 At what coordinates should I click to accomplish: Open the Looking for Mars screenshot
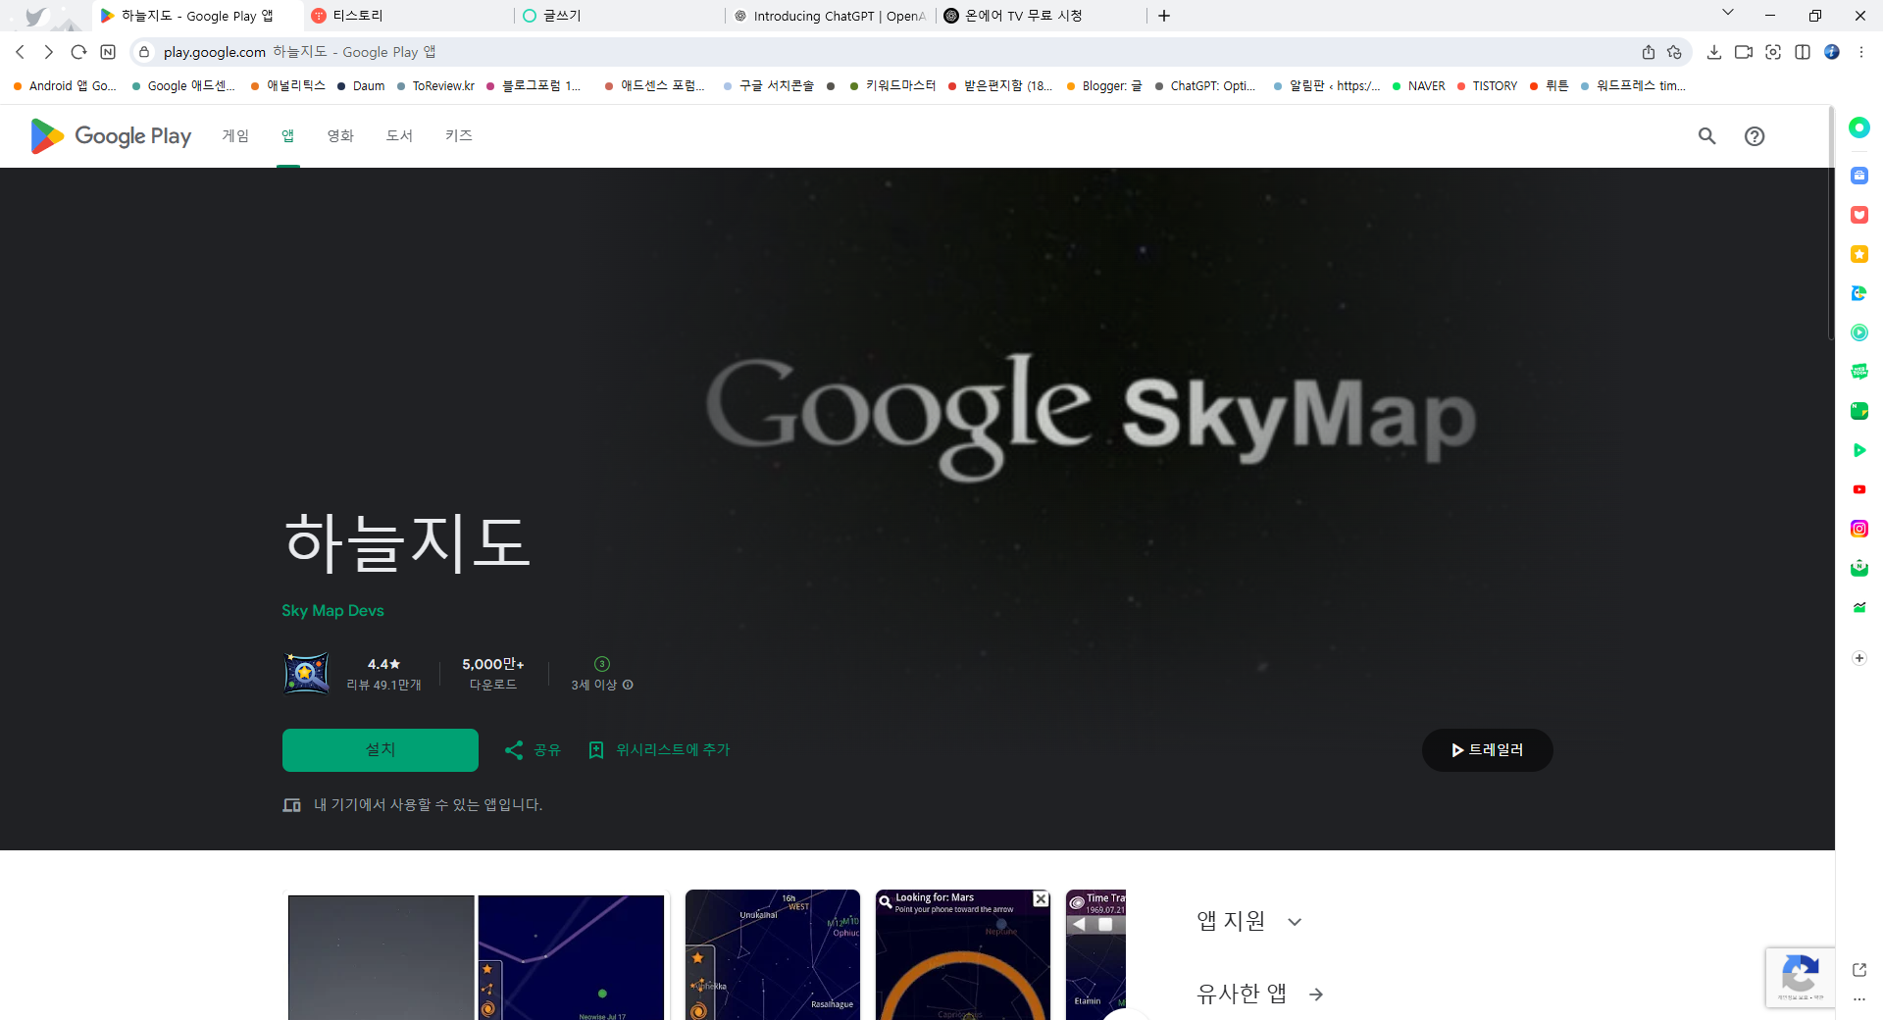pos(963,955)
